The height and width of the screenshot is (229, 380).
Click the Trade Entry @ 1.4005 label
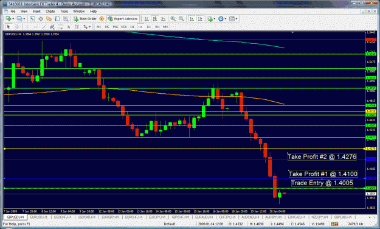click(322, 183)
